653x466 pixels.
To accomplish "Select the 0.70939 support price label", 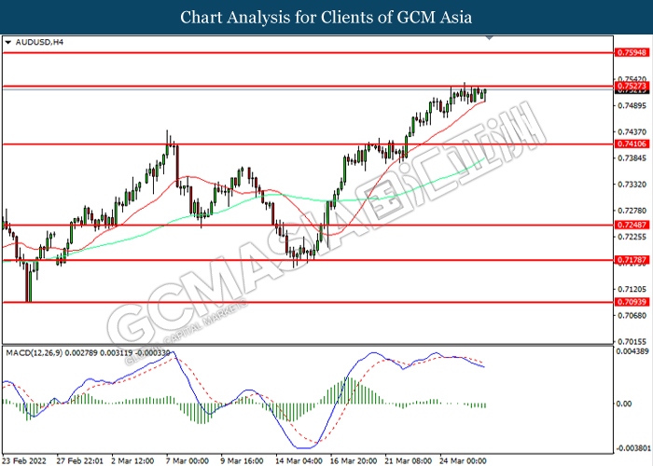I will click(632, 302).
